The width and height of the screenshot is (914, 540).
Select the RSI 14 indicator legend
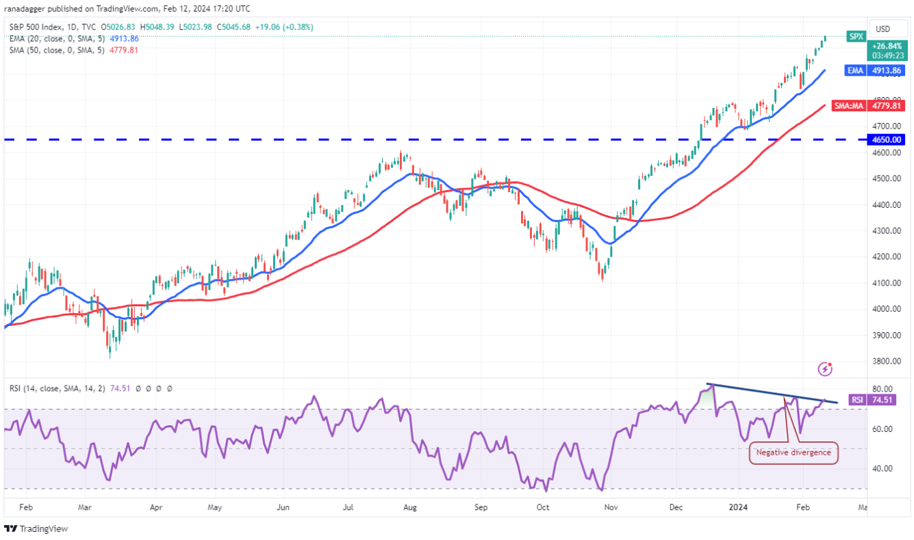coord(55,388)
